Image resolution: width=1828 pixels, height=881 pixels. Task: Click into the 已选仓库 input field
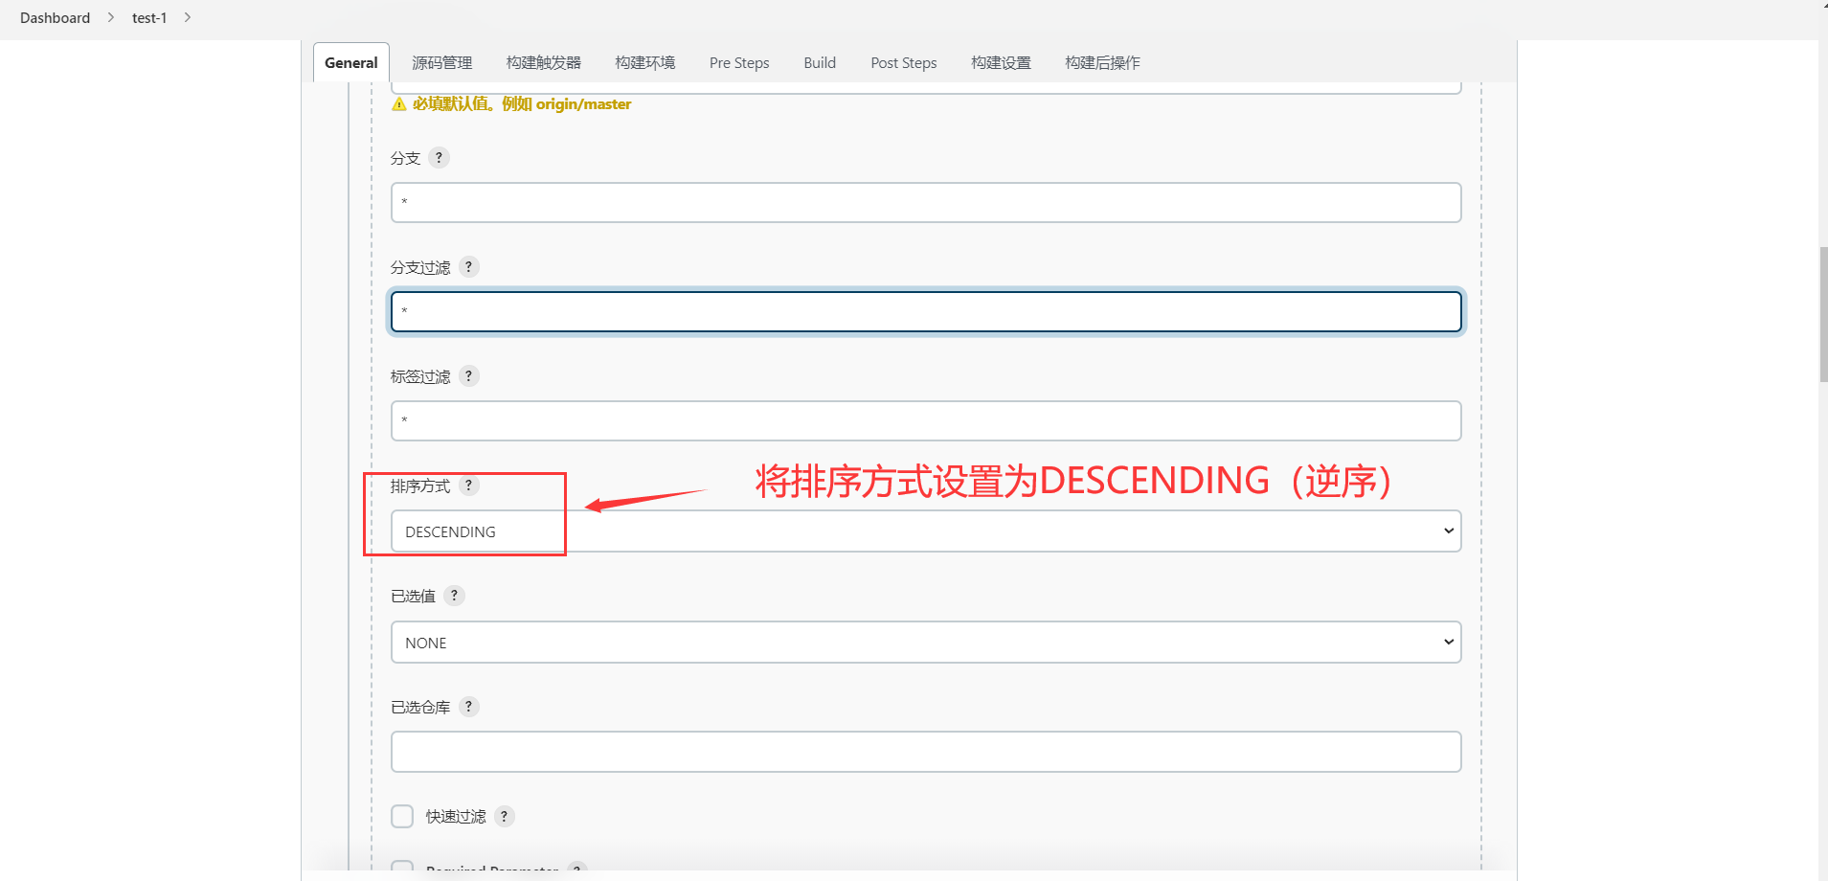click(926, 752)
